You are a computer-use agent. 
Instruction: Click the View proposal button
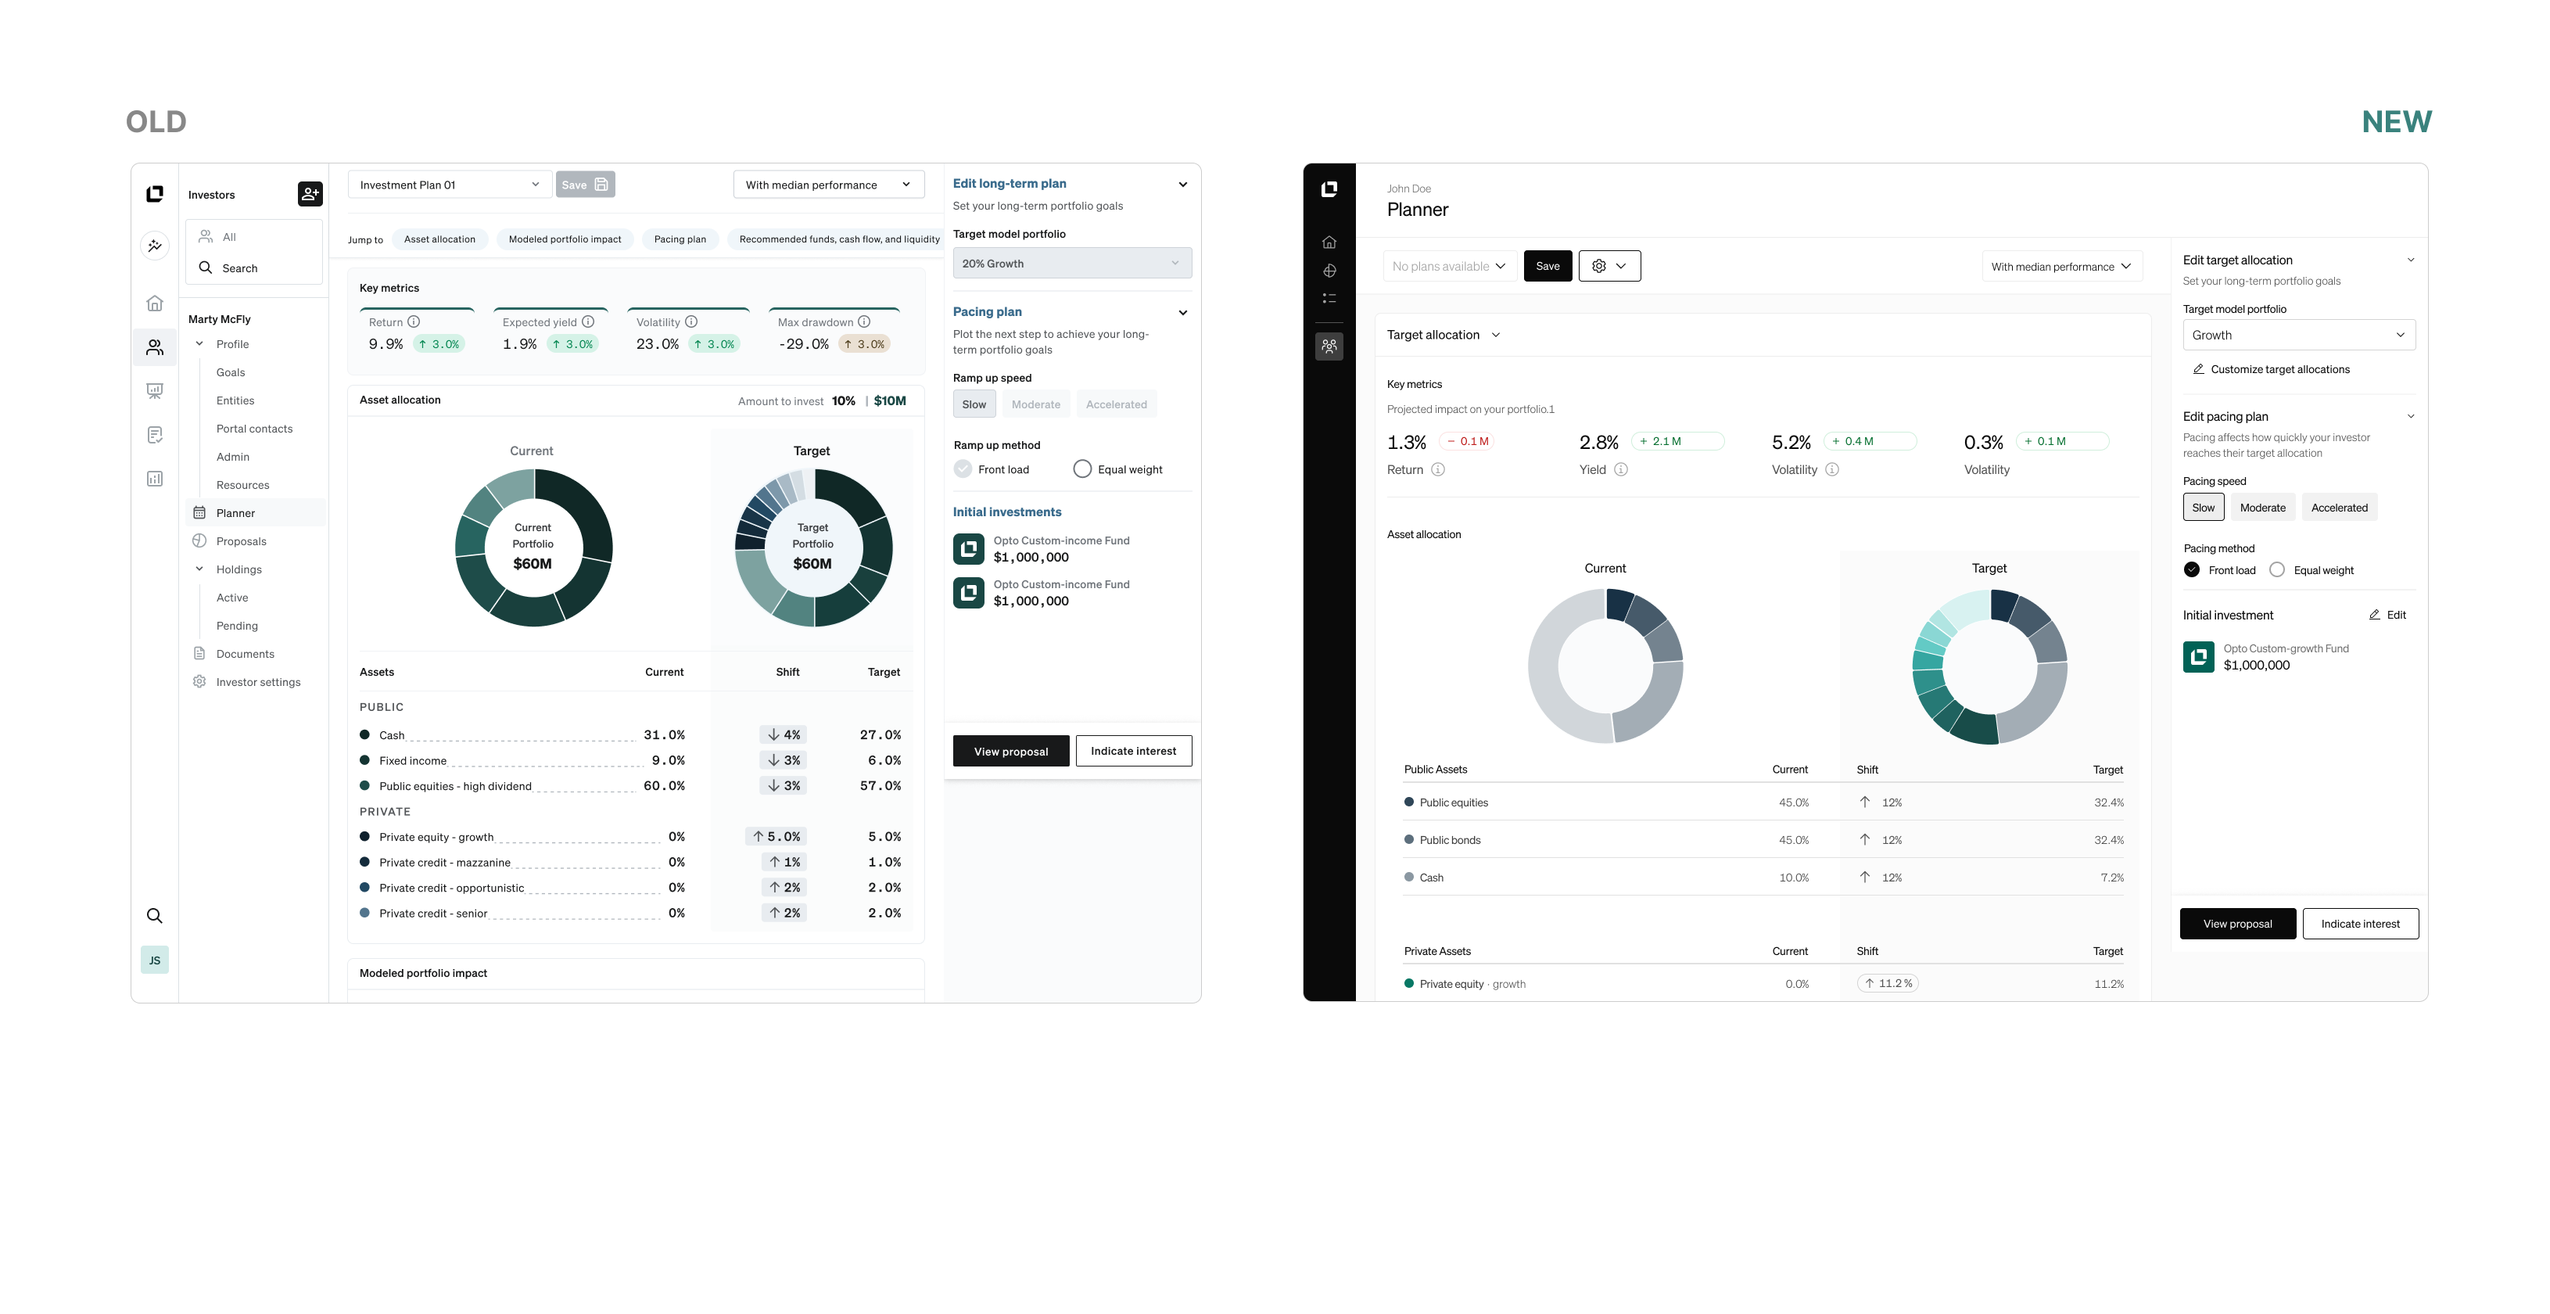point(1011,751)
